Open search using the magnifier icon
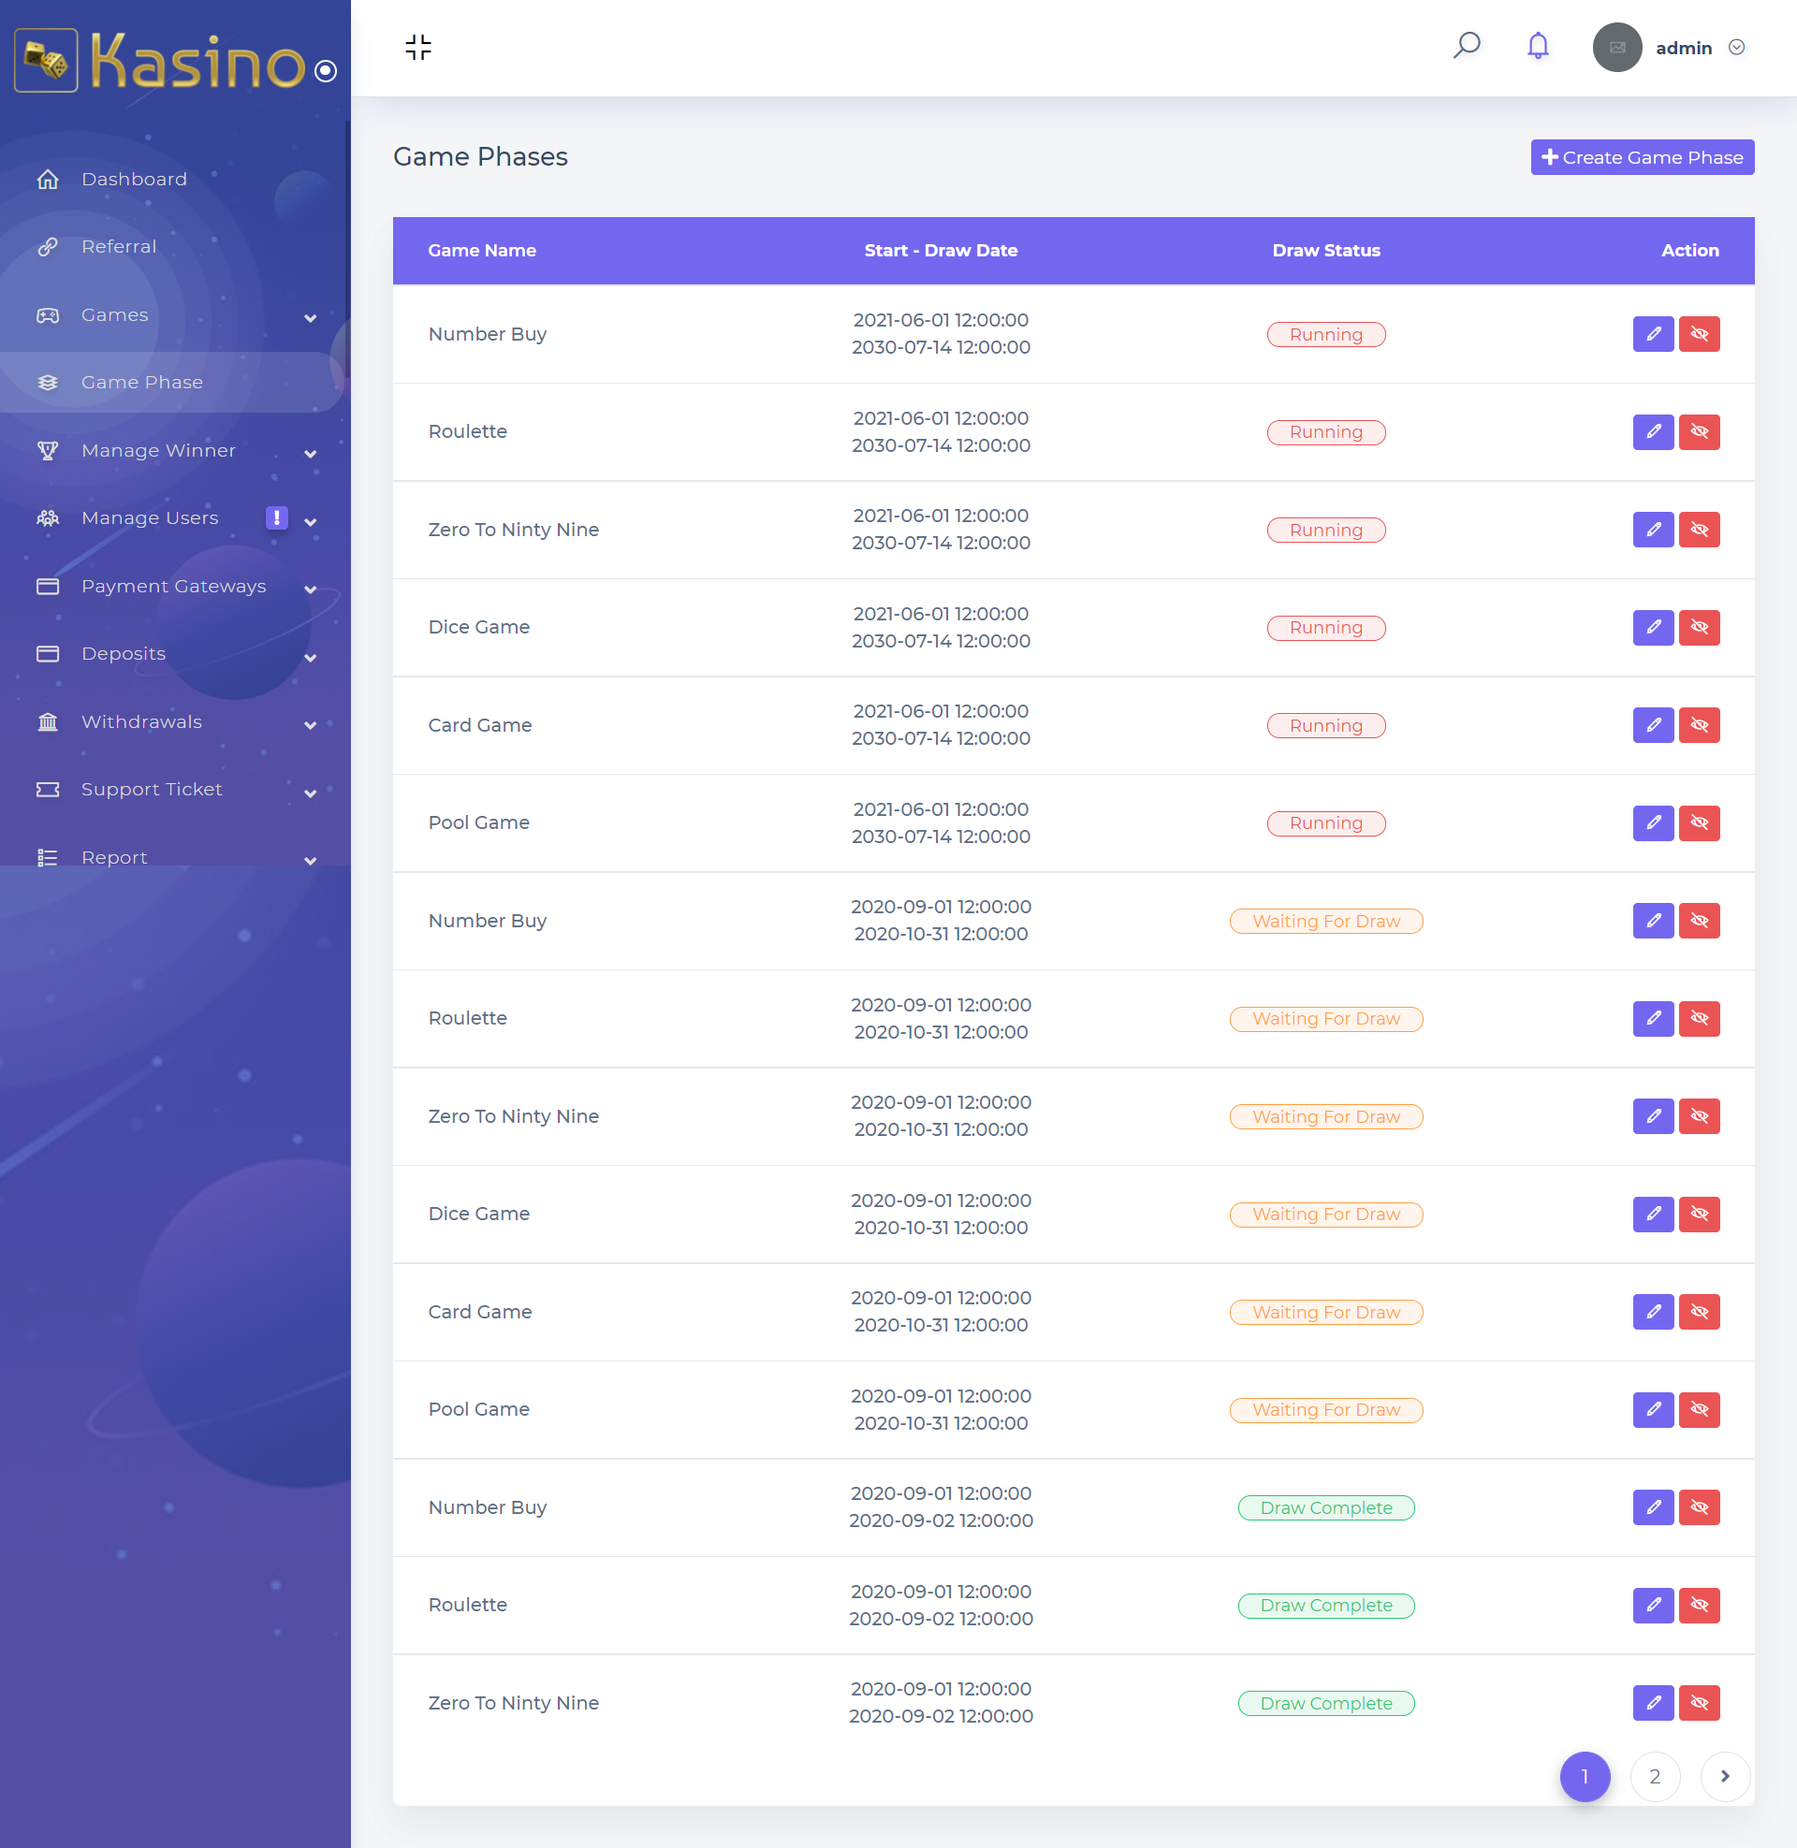1797x1848 pixels. (x=1468, y=45)
